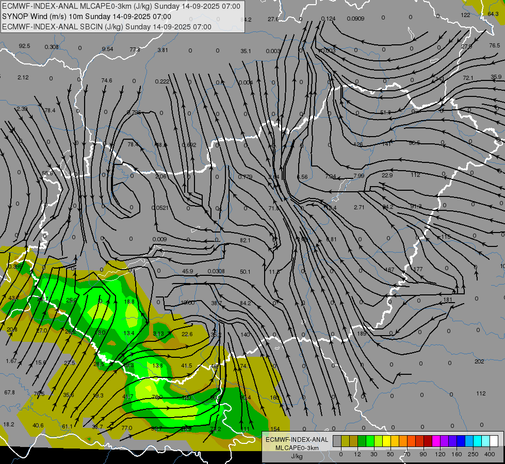Select the yellow legend swatch

pos(386,441)
